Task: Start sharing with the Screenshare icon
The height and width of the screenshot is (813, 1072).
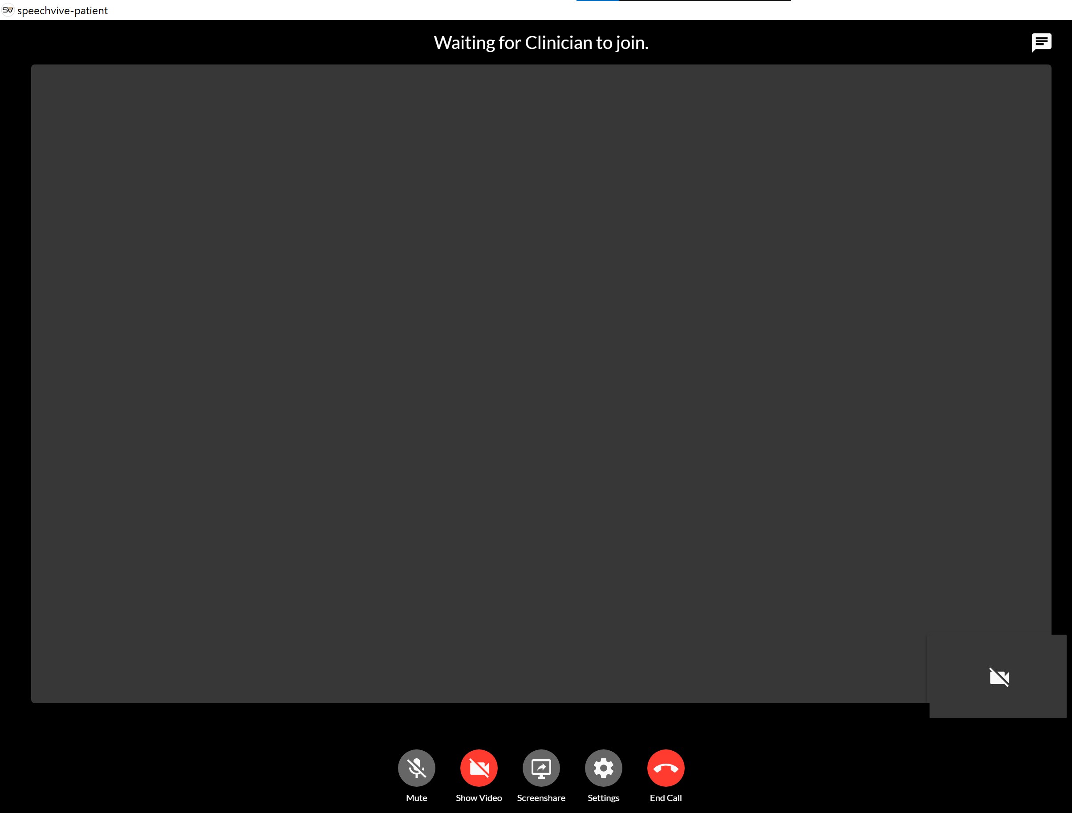Action: tap(541, 768)
